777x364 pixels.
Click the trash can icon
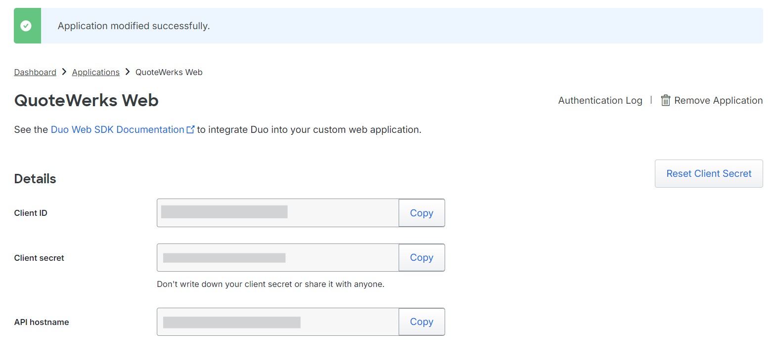666,100
